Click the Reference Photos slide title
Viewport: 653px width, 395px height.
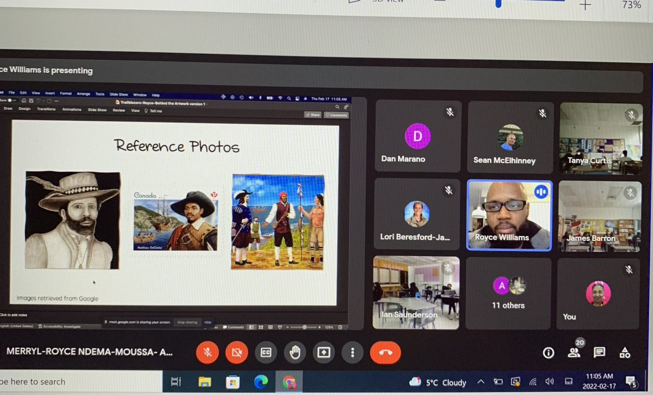177,146
